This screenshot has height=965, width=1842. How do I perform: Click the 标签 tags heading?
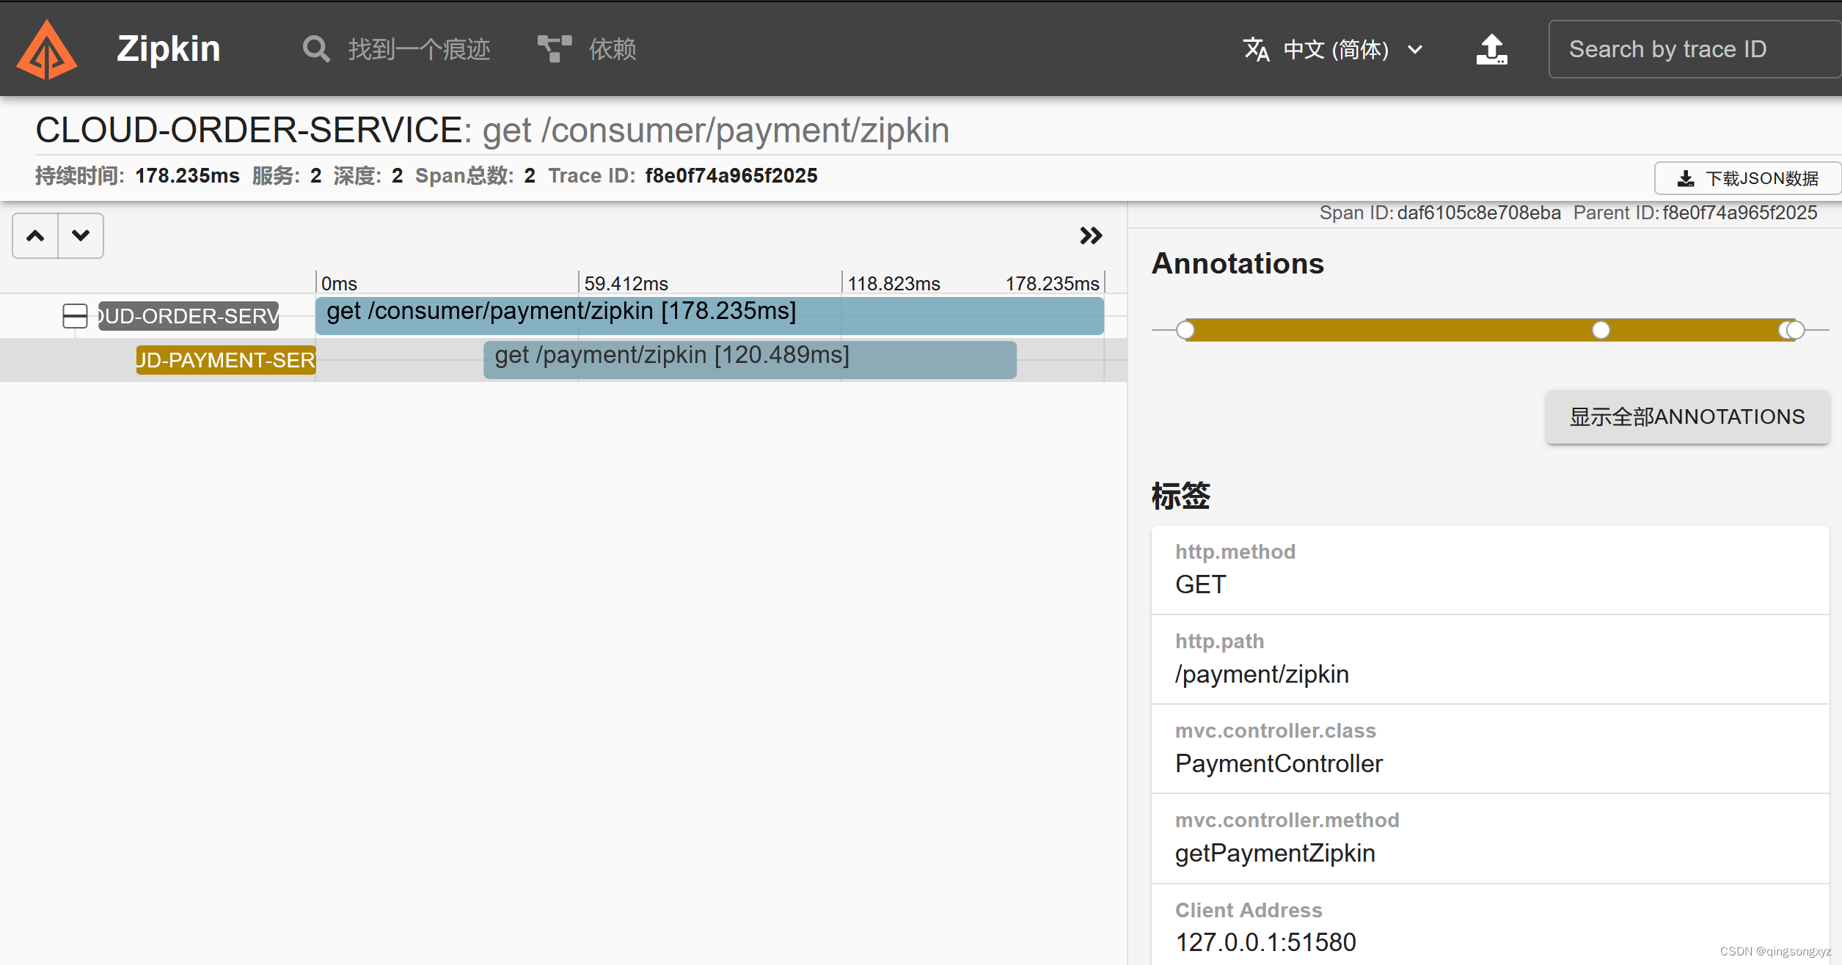(1180, 496)
